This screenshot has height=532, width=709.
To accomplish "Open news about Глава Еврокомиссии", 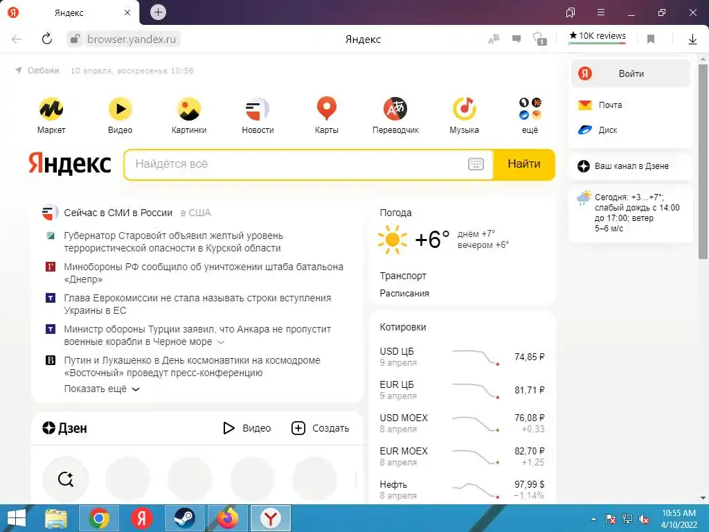I will [197, 304].
